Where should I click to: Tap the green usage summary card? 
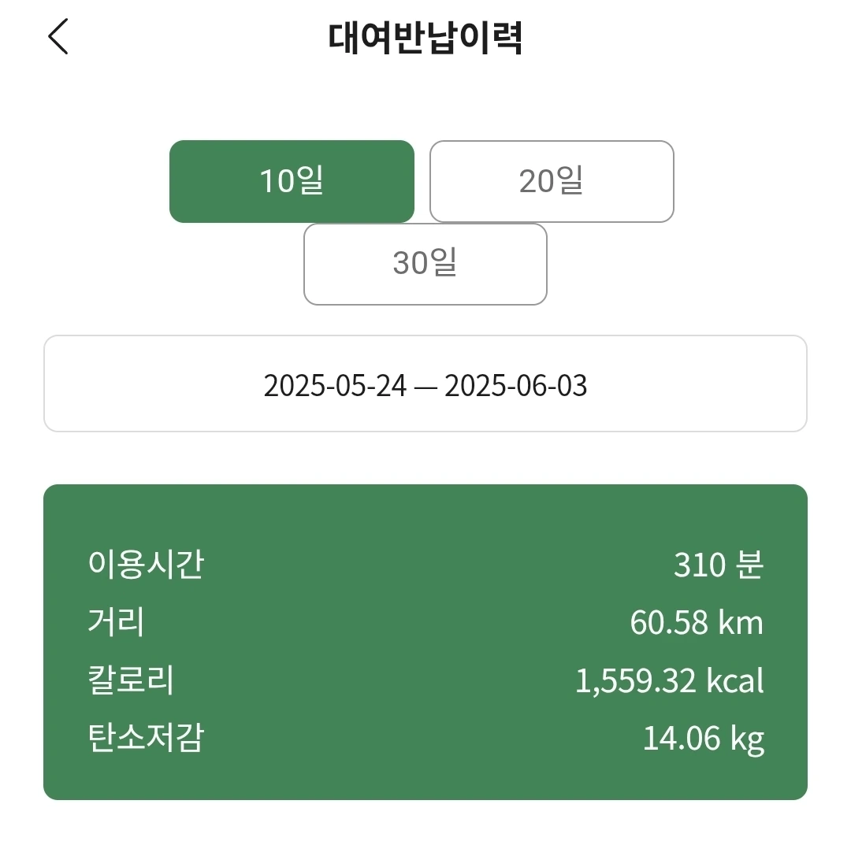coord(425,642)
